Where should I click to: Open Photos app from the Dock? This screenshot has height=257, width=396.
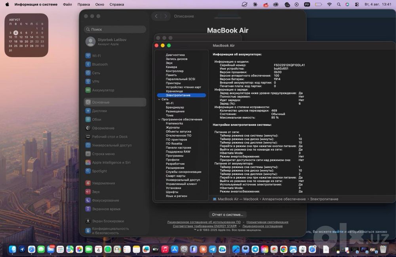coord(79,249)
